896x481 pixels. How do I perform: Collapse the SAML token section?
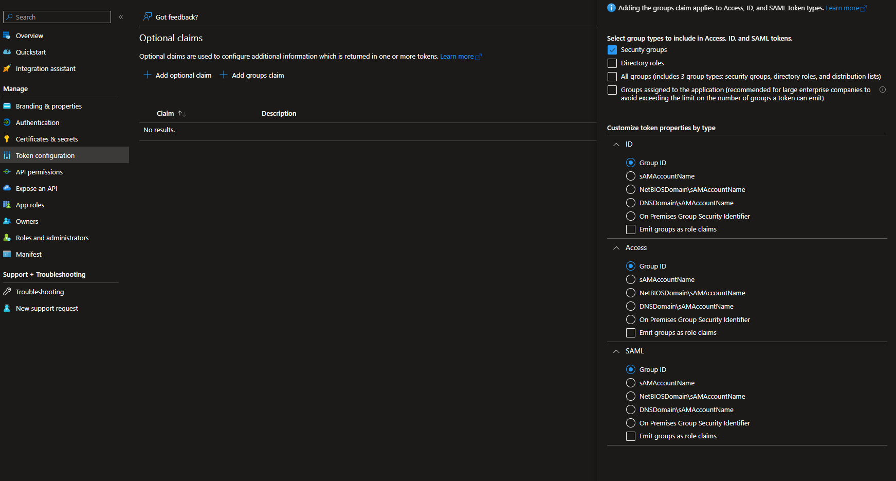coord(616,351)
